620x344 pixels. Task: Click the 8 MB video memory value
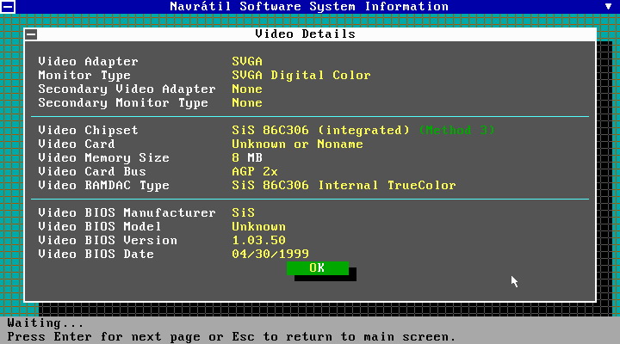pos(247,158)
